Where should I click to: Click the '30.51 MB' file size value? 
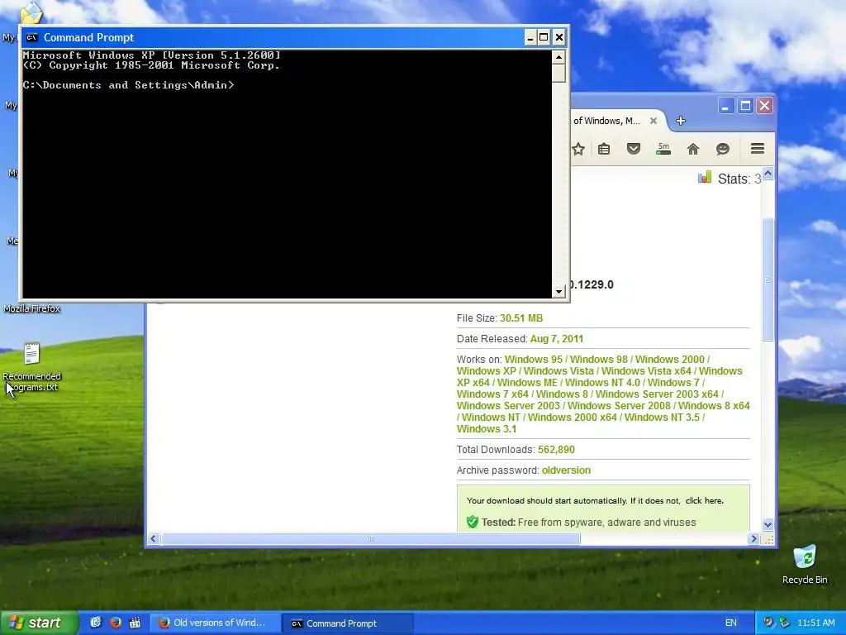click(x=521, y=318)
